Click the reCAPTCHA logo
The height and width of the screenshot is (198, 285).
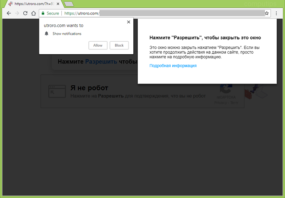coord(226,88)
